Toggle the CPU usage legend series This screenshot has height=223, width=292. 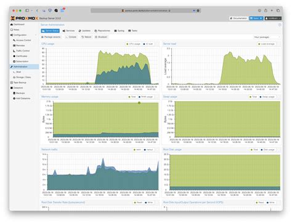(x=133, y=44)
